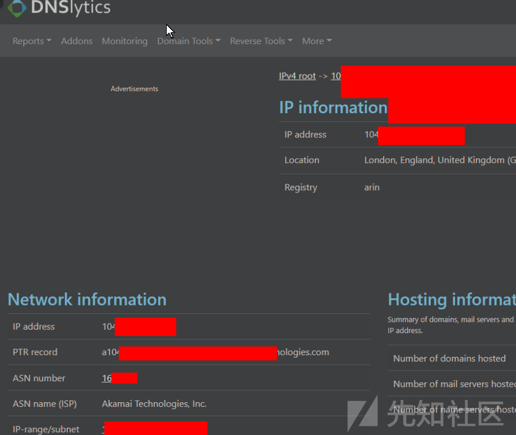Click the Number of domains hosted row
516x435 pixels.
point(452,358)
